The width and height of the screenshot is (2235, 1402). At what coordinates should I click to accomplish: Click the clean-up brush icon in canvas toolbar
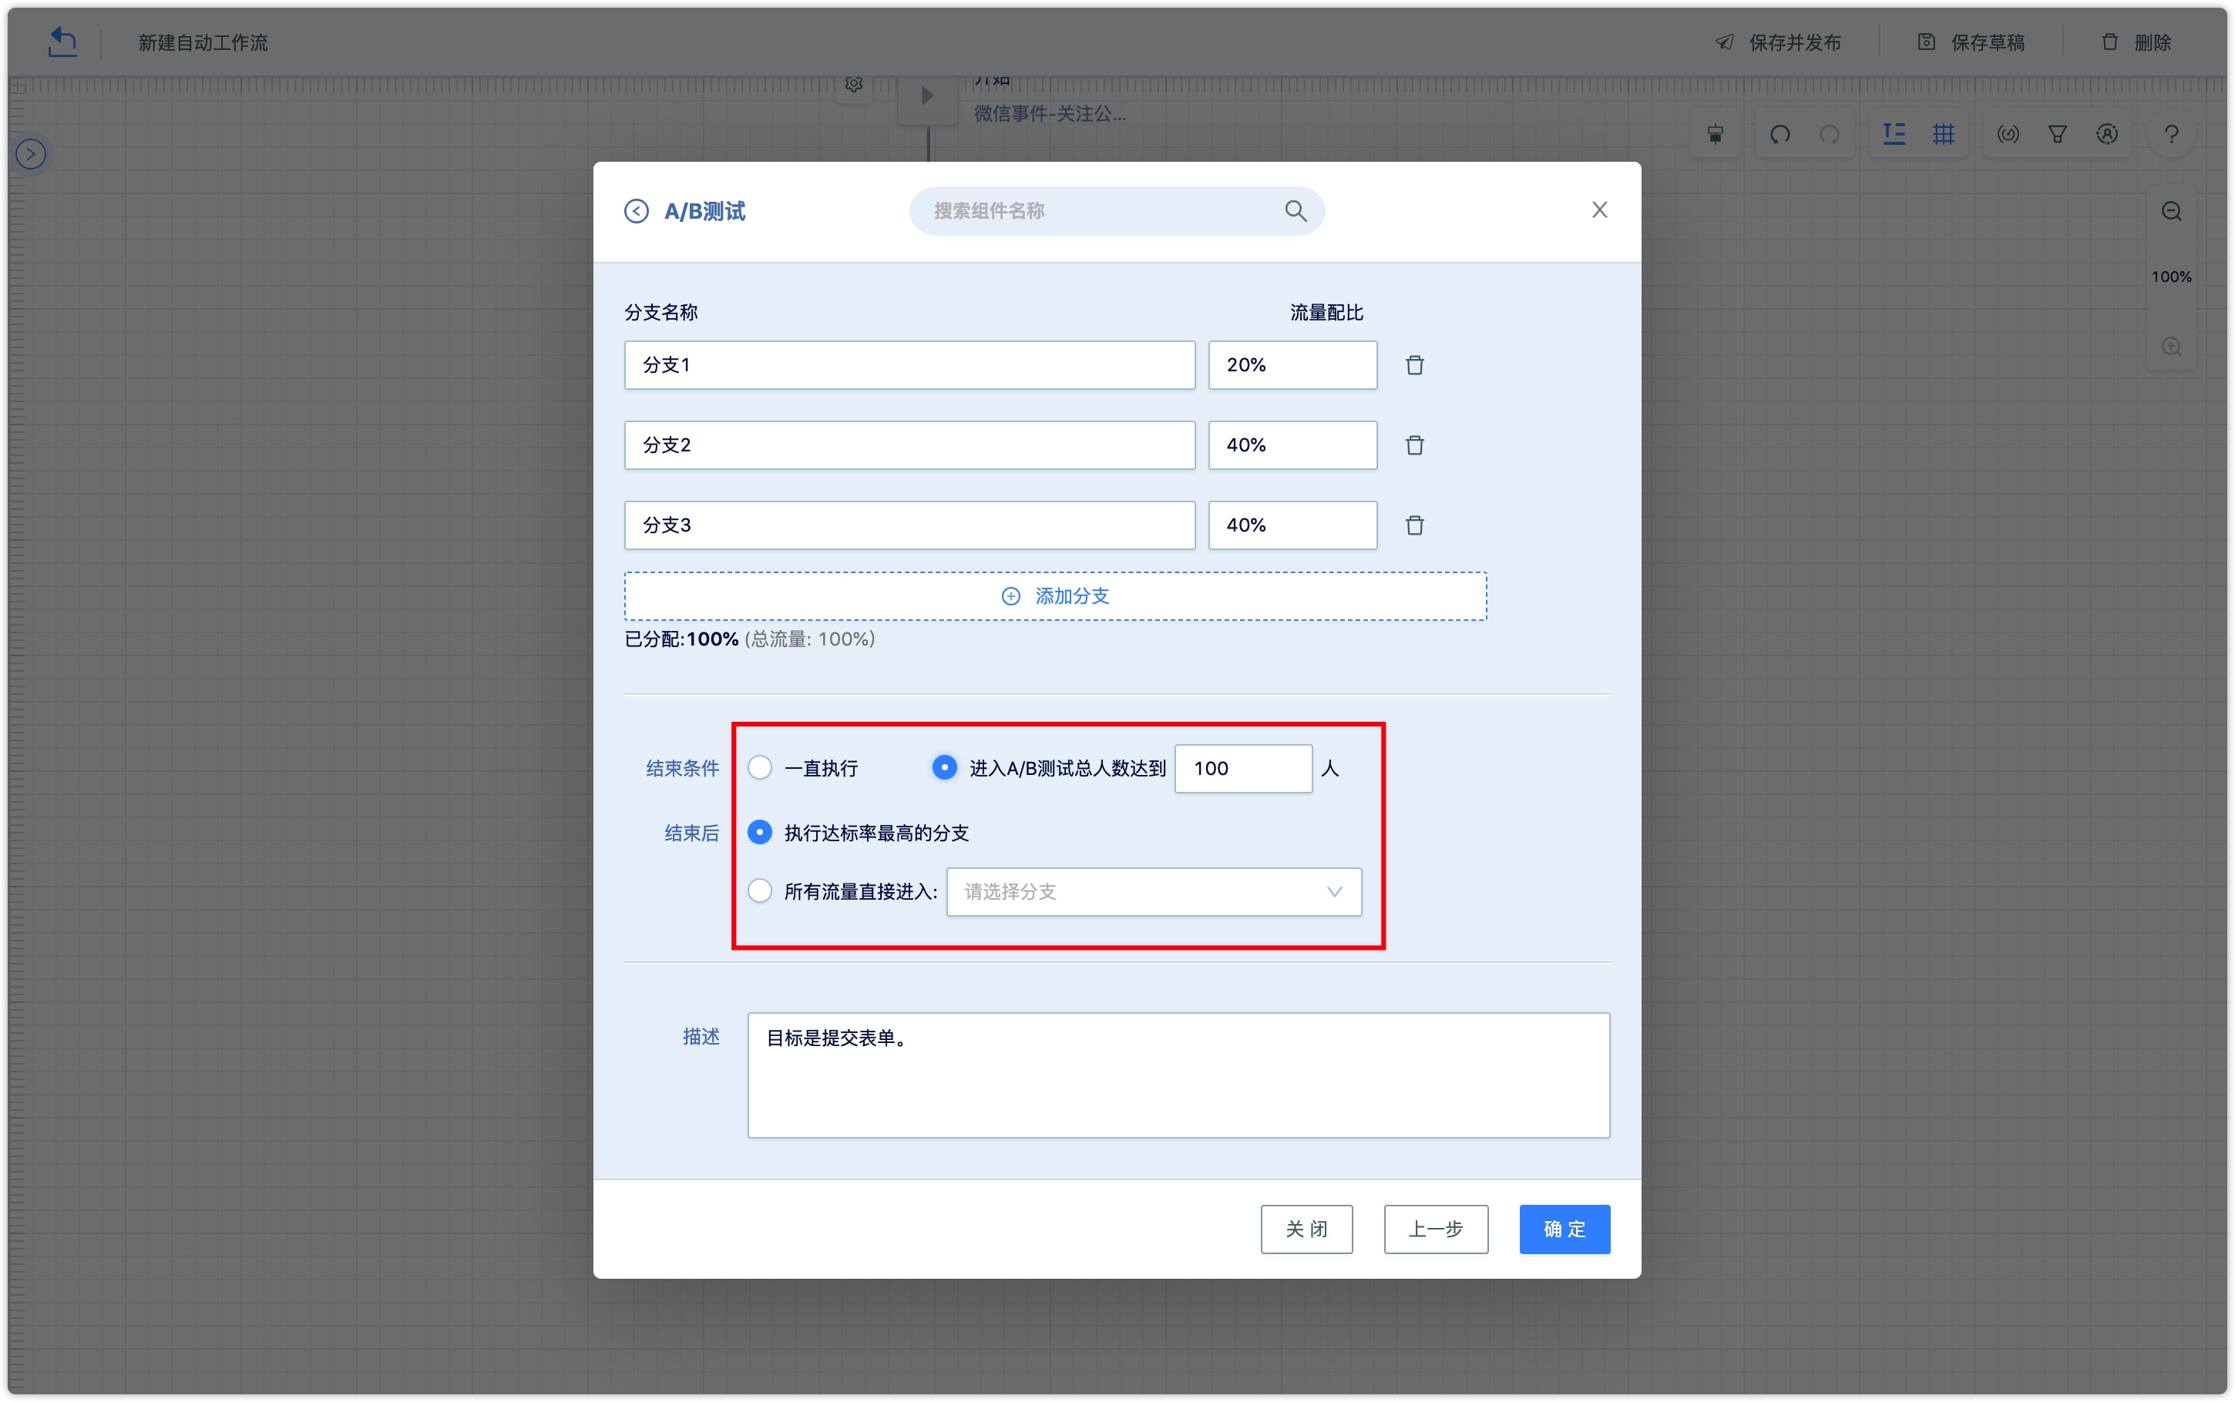click(x=1715, y=136)
